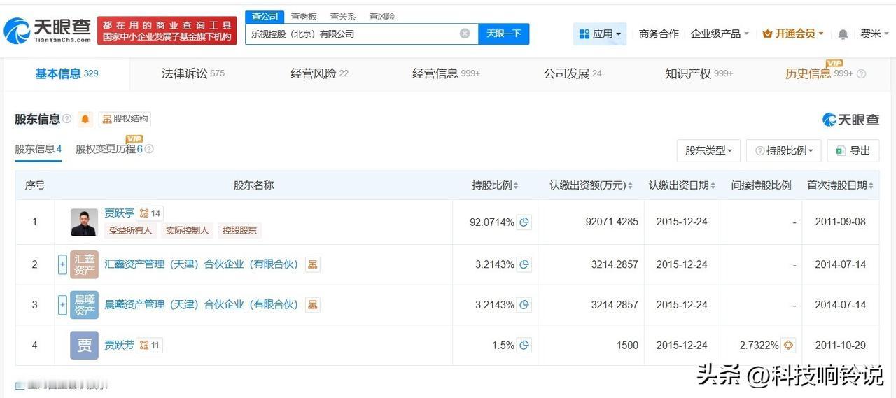This screenshot has height=398, width=896.
Task: Click the 汇鑫资产 company logo tile
Action: coord(84,264)
